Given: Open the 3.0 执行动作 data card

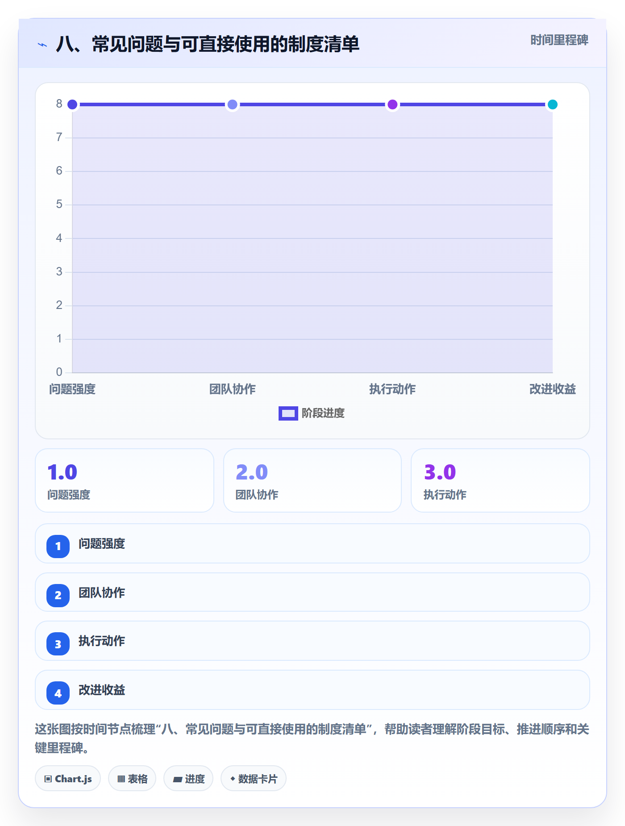Looking at the screenshot, I should (x=500, y=480).
